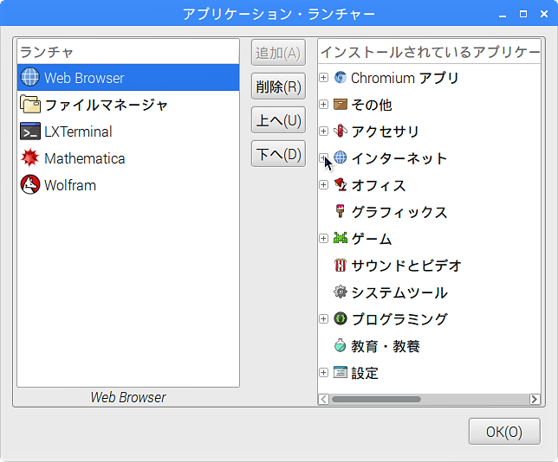558x462 pixels.
Task: Click the Mathematica red star icon
Action: [x=29, y=157]
